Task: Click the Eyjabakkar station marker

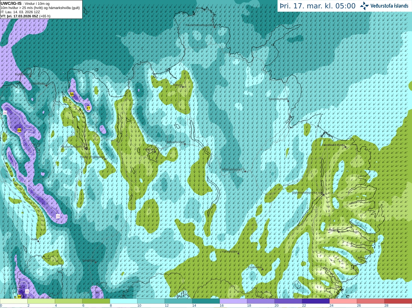Action: coord(262,269)
